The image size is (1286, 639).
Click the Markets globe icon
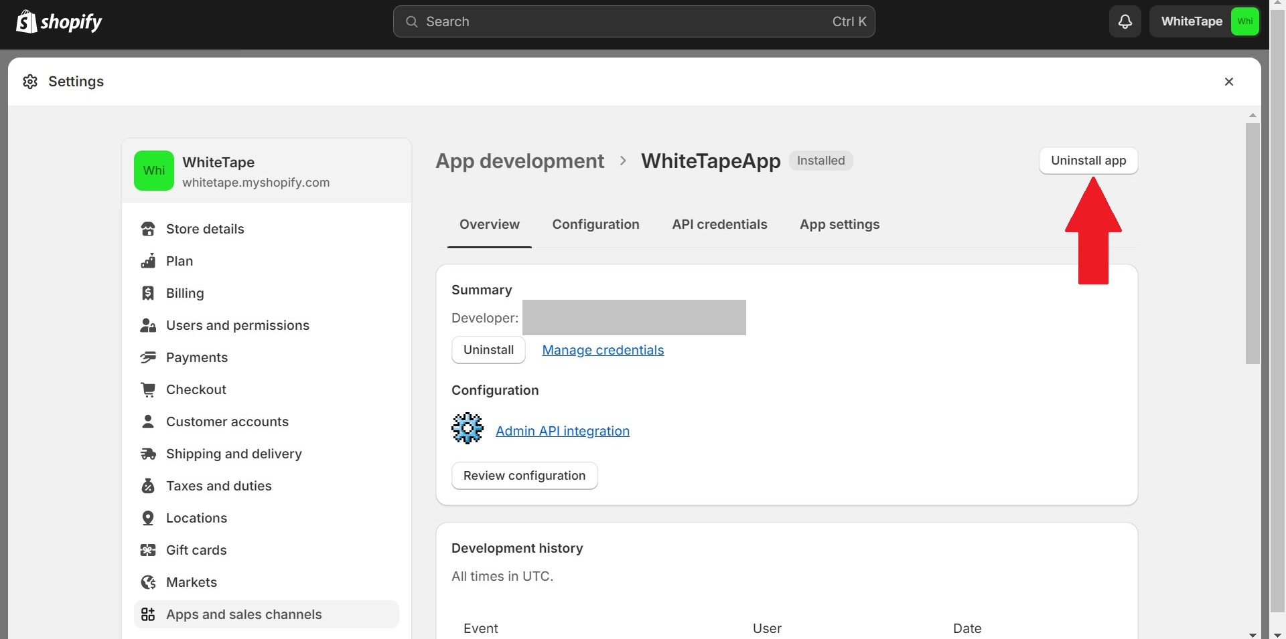tap(148, 582)
